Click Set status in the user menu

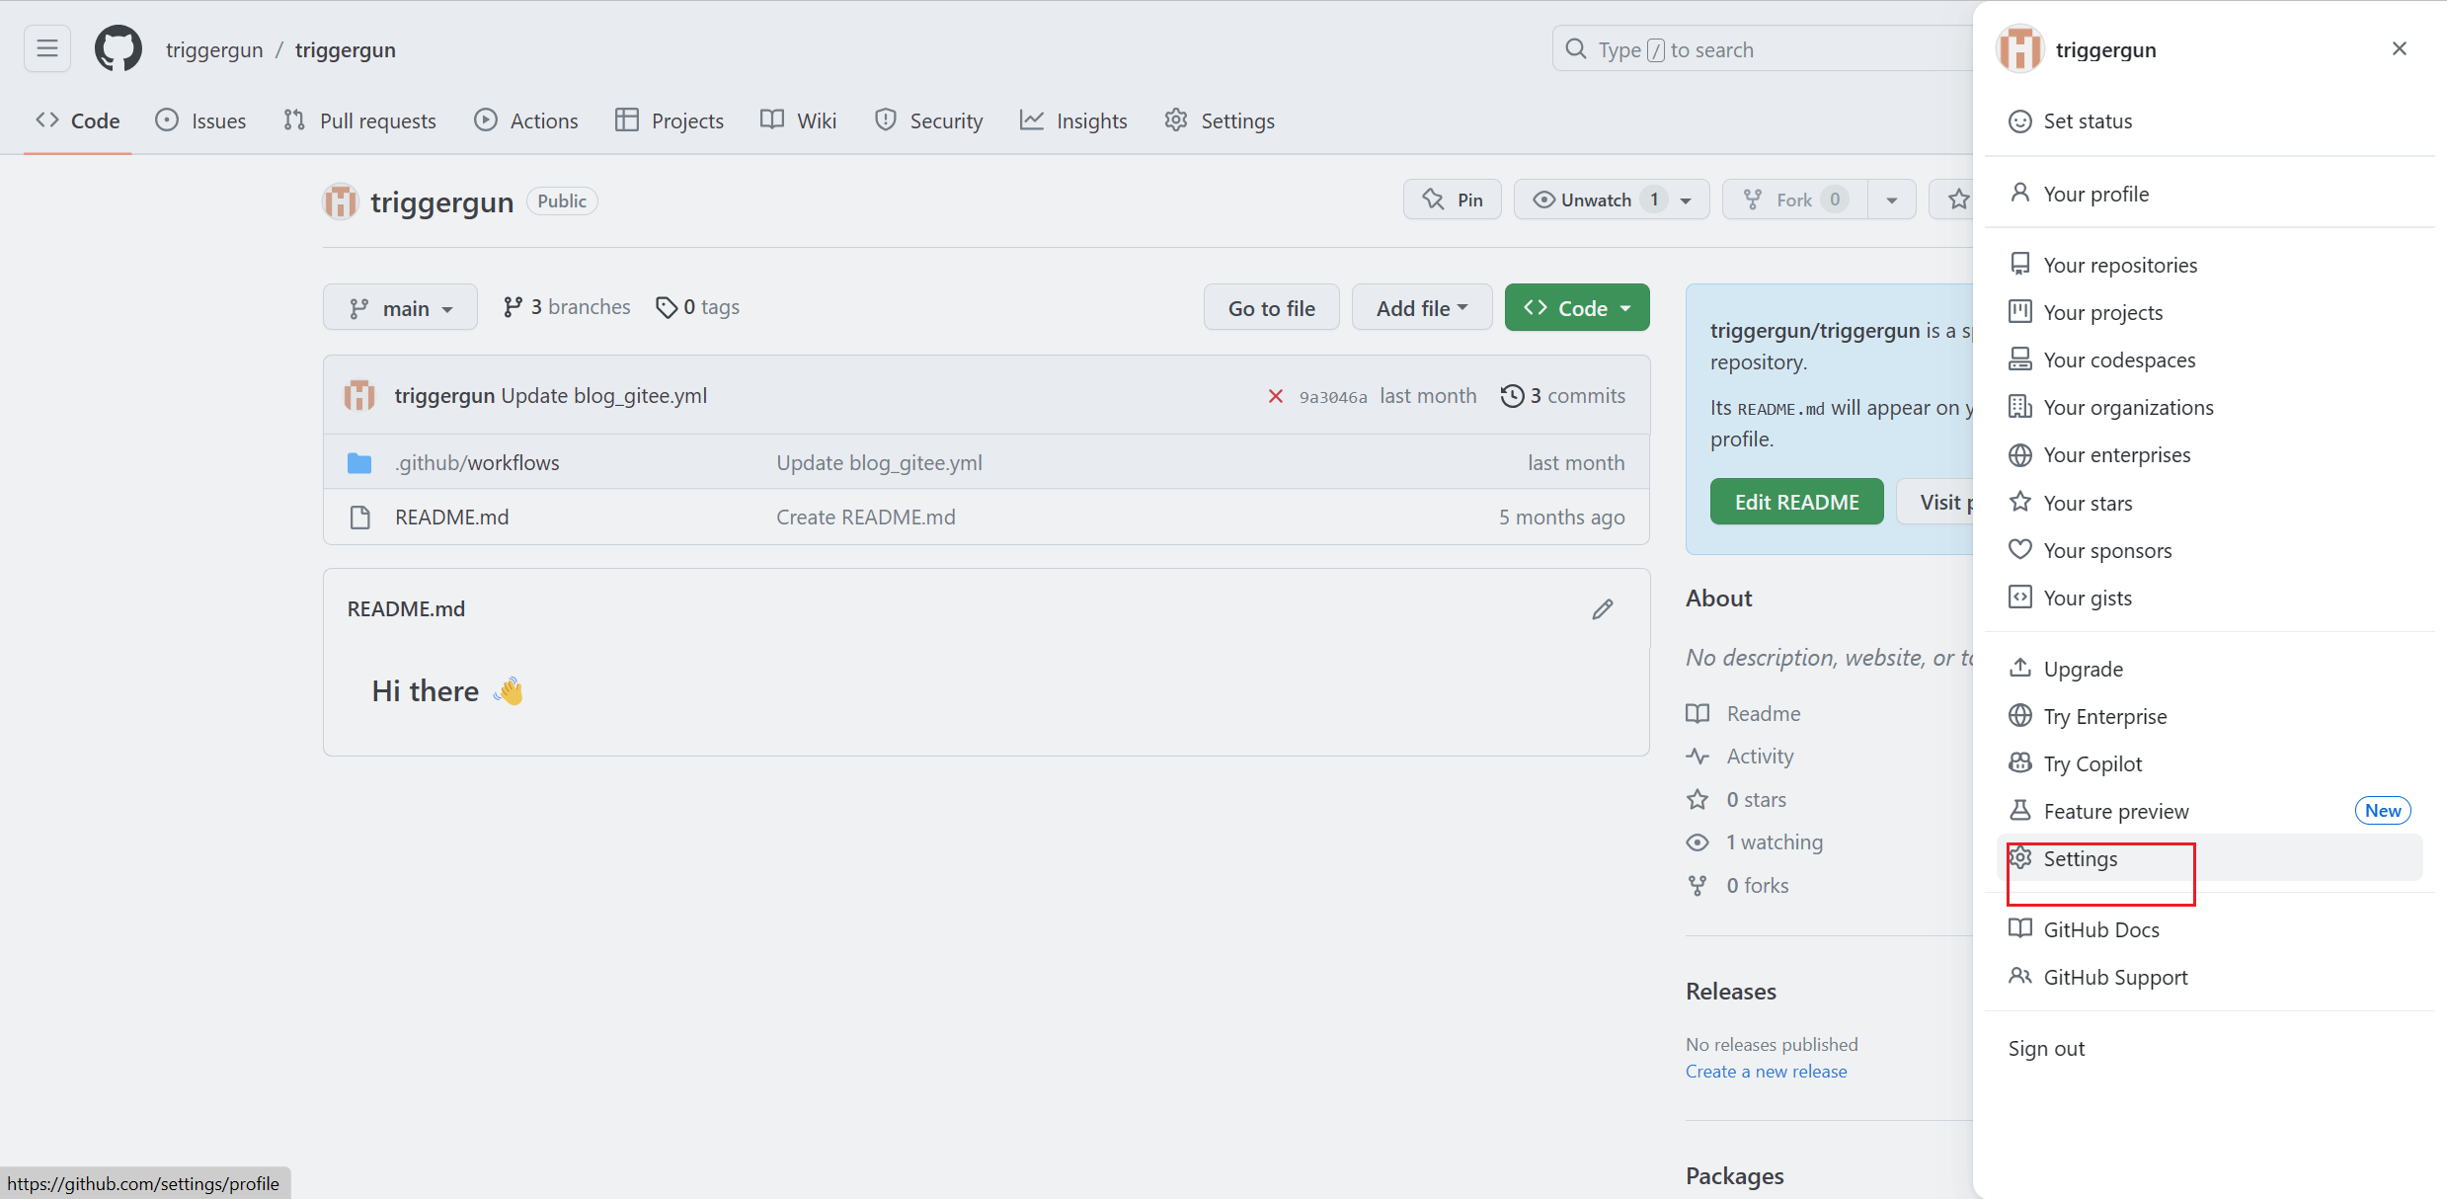pos(2087,120)
